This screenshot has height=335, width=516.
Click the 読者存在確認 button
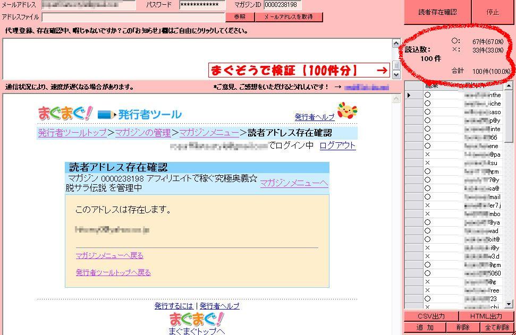[437, 12]
